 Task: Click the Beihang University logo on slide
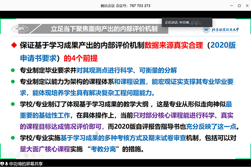[x=221, y=30]
